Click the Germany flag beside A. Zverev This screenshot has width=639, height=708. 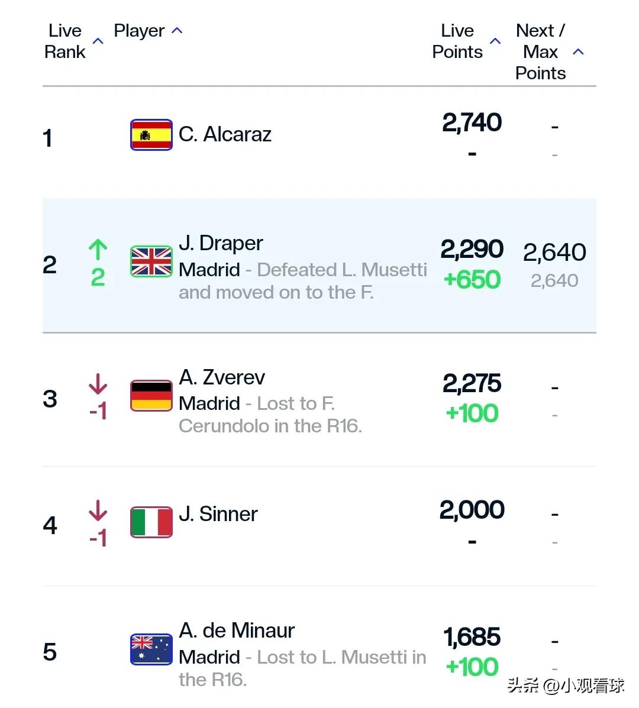[x=151, y=396]
